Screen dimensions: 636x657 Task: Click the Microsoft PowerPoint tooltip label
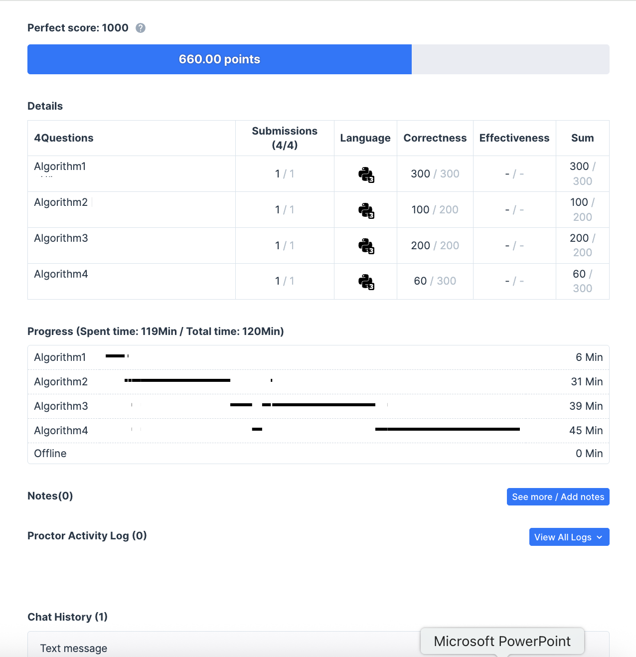click(502, 641)
